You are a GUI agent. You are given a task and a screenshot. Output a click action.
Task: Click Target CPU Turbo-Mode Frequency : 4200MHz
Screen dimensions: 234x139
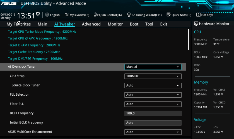click(42, 32)
